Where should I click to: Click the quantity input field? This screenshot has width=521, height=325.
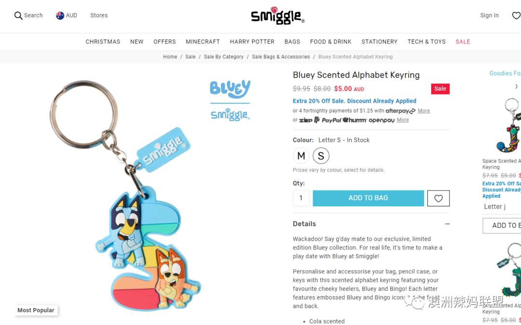pyautogui.click(x=301, y=198)
